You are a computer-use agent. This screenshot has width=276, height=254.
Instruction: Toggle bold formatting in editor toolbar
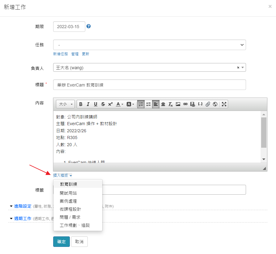[81, 104]
